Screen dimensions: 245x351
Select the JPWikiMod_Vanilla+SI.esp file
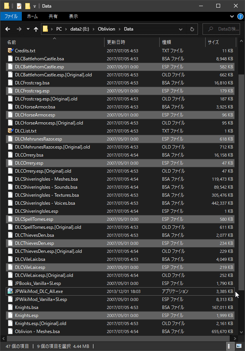point(120,299)
